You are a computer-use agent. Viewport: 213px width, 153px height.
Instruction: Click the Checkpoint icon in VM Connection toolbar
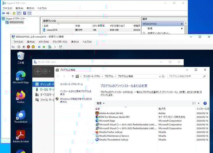click(x=50, y=47)
